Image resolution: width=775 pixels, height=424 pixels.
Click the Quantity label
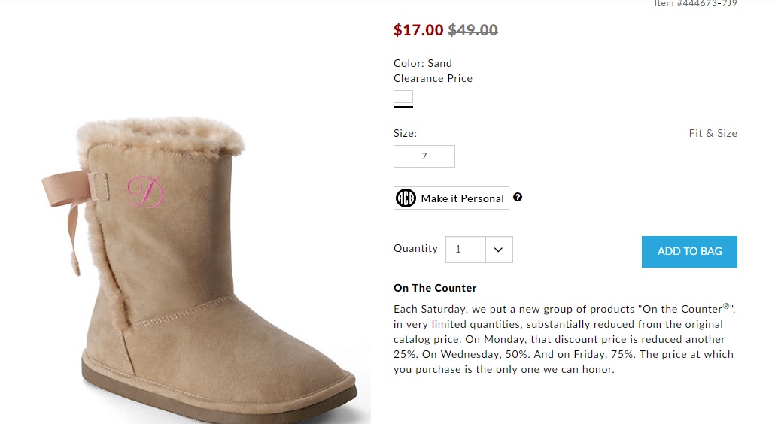[x=415, y=248]
